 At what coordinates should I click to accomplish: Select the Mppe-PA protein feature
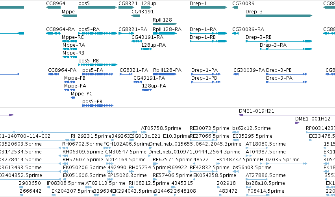pos(70,90)
